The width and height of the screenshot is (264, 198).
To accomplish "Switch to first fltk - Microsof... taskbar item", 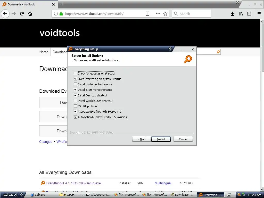I will [126, 195].
